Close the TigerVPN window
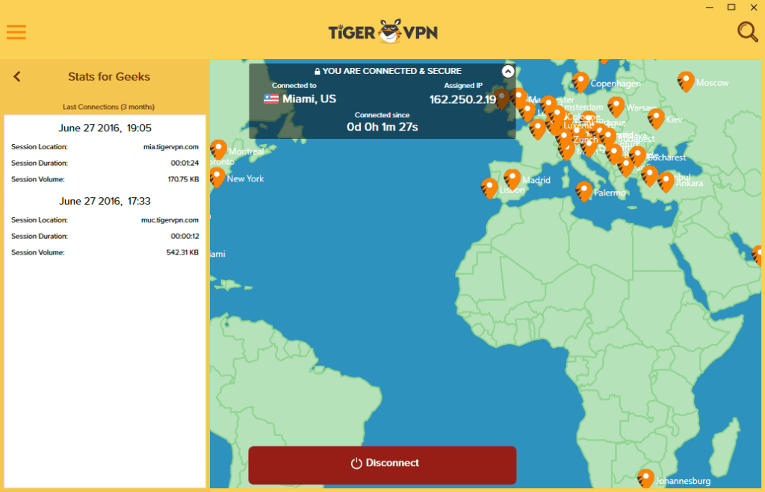 753,7
